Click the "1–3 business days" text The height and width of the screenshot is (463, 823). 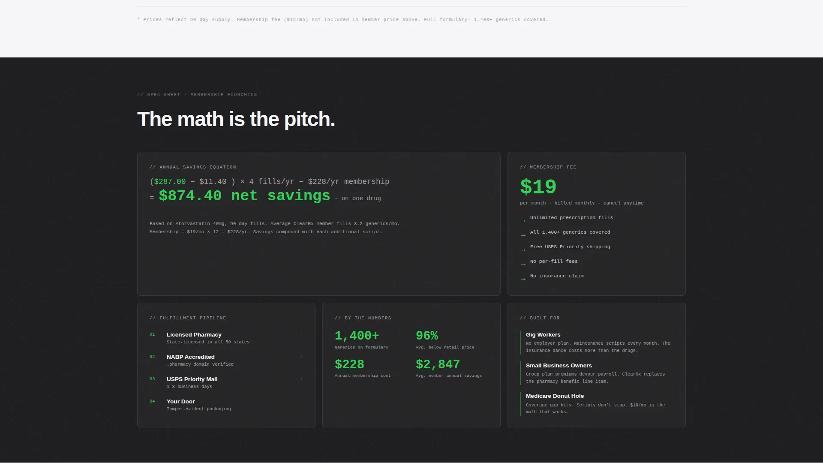(x=189, y=387)
